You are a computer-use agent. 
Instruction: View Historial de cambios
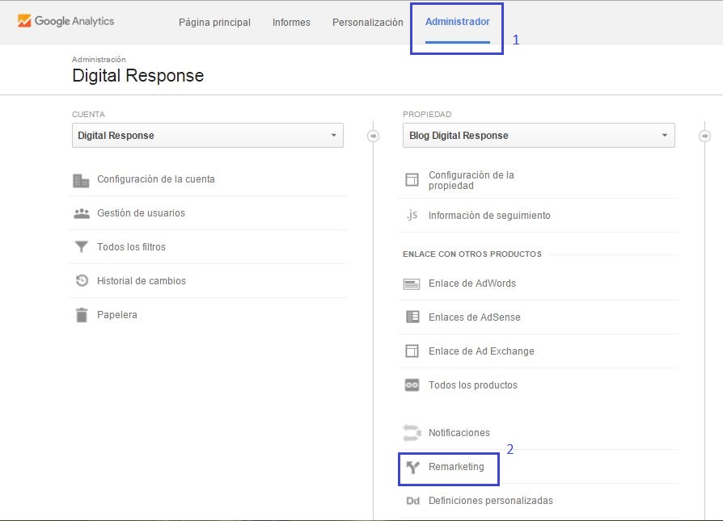point(142,281)
